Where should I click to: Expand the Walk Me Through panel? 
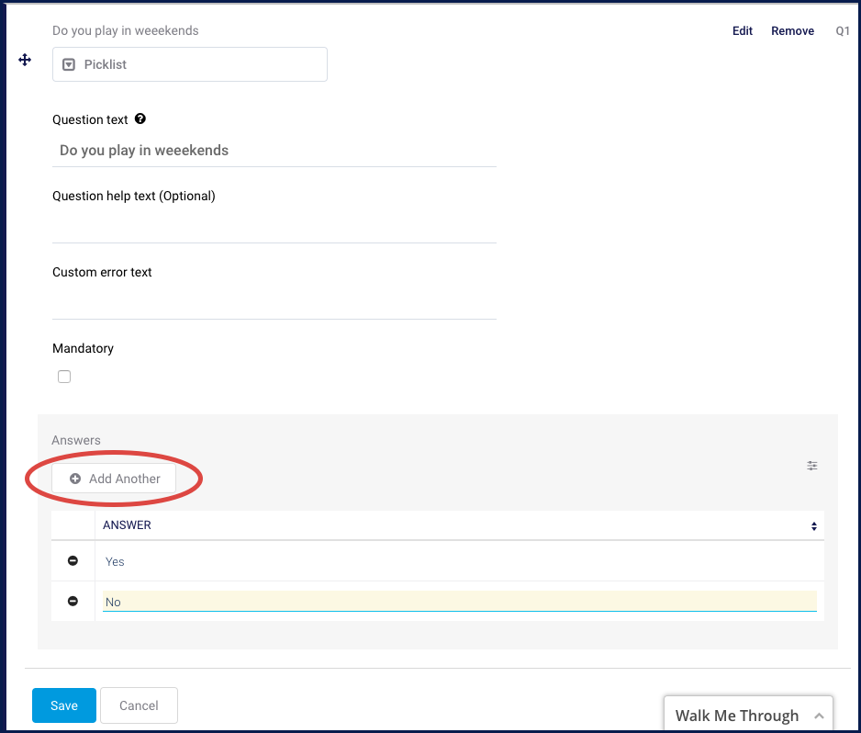tap(748, 715)
